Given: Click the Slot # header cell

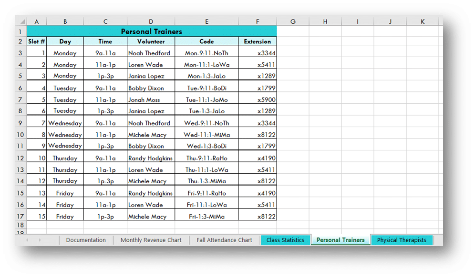Looking at the screenshot, I should 37,41.
